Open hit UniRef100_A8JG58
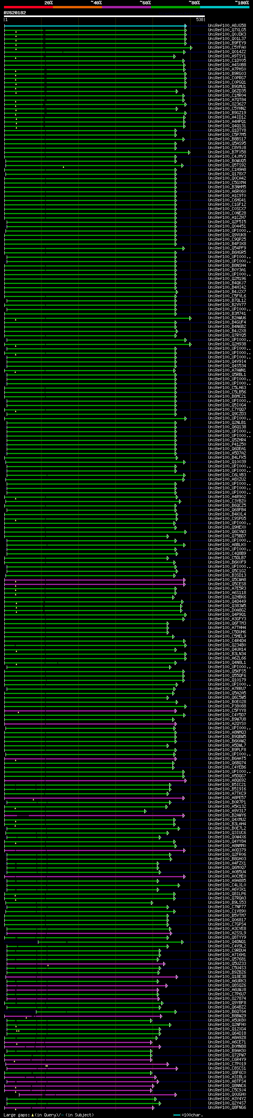 coord(227,26)
